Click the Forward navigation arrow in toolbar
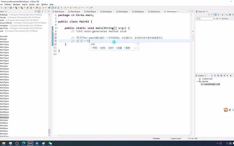The width and height of the screenshot is (234, 146). click(85, 8)
